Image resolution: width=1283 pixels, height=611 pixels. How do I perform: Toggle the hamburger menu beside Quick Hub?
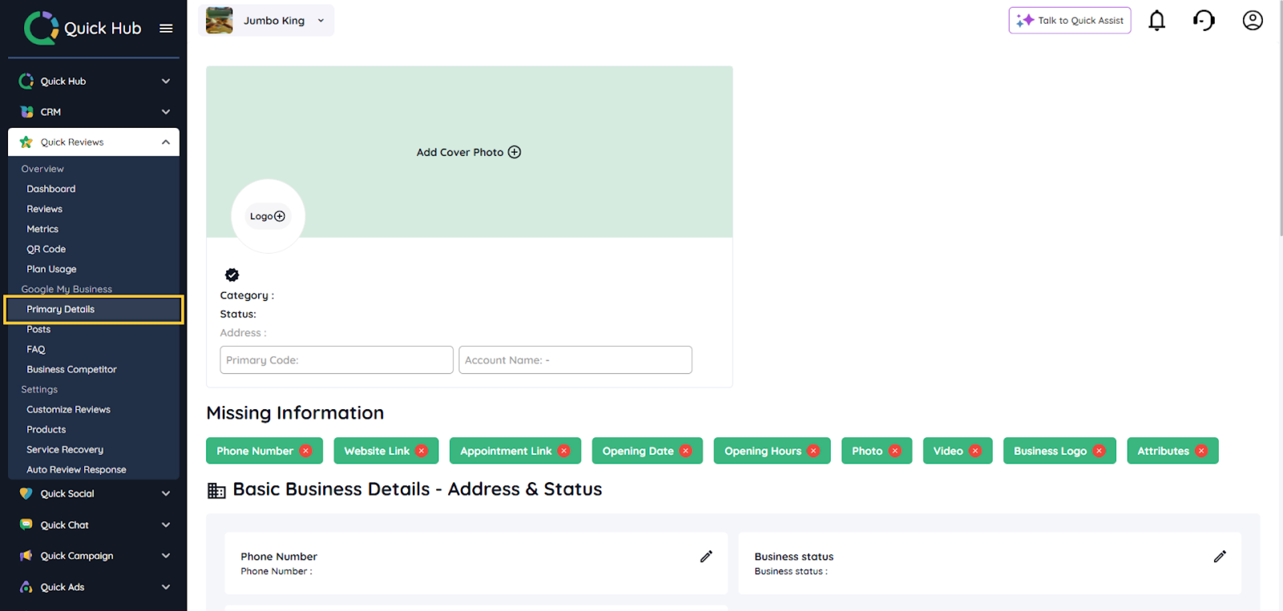(x=166, y=29)
